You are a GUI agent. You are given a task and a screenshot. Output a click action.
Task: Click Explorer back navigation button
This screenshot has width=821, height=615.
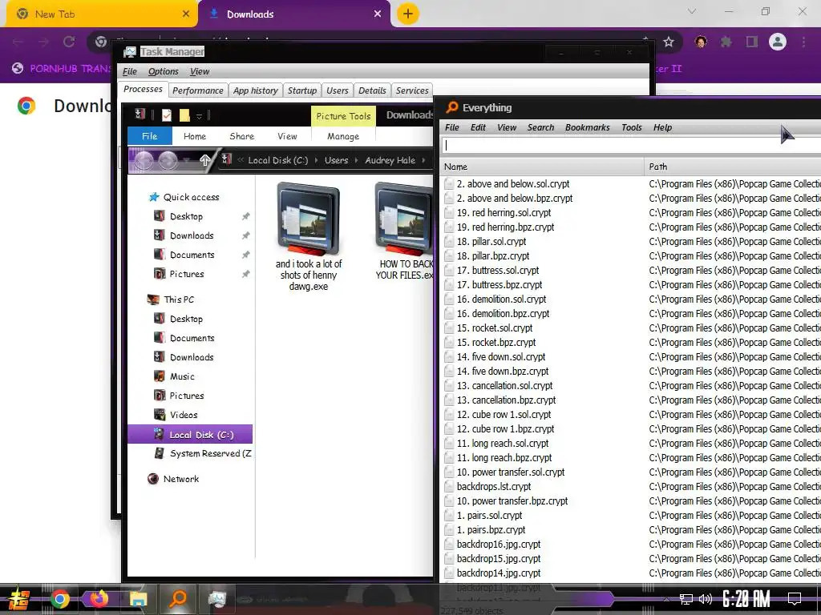144,160
